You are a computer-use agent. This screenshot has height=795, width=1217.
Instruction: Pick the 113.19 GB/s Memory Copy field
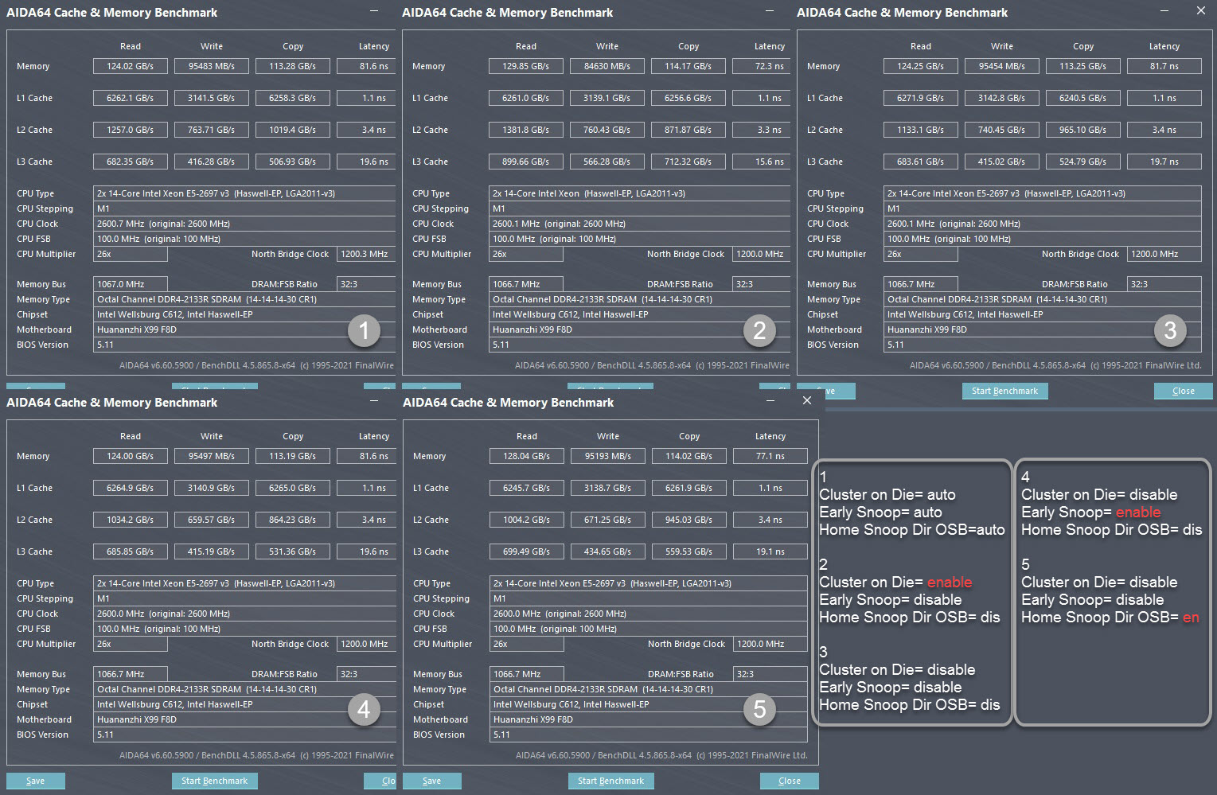click(293, 456)
